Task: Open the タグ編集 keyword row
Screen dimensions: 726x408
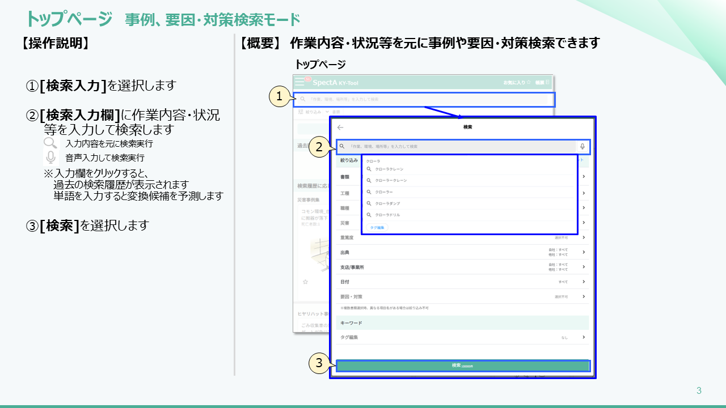Action: click(584, 337)
